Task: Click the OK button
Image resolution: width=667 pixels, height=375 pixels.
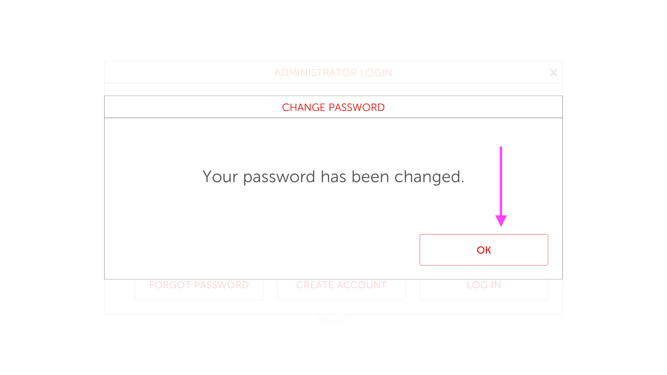Action: [484, 250]
